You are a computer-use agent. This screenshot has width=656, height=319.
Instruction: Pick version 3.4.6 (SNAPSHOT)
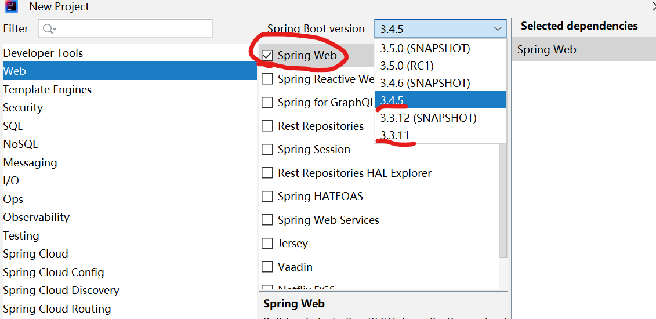(441, 83)
